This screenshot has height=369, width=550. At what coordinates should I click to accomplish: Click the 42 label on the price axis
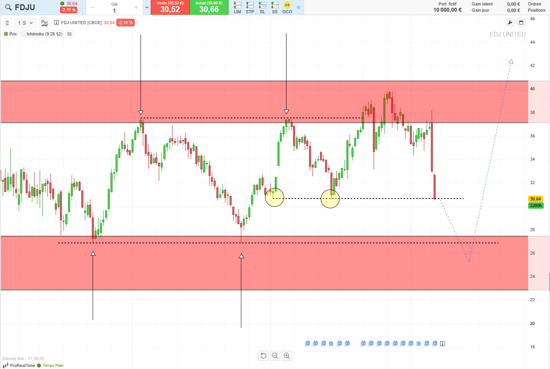pyautogui.click(x=532, y=65)
